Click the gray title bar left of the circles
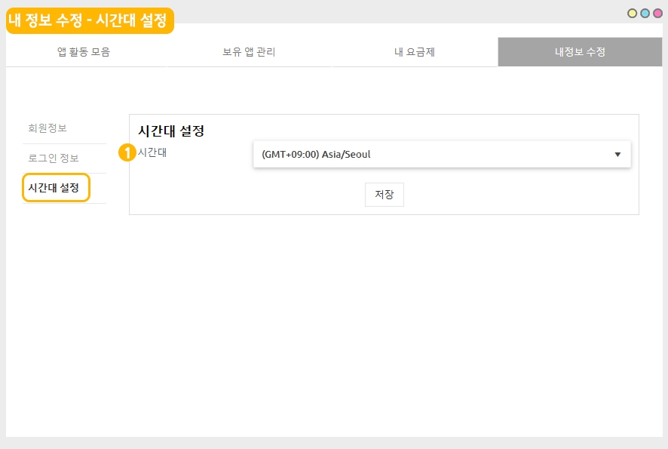This screenshot has width=668, height=449. click(x=400, y=12)
